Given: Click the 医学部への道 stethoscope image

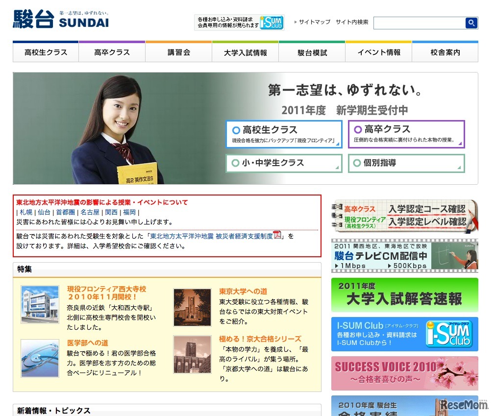Looking at the screenshot, I should (x=40, y=358).
